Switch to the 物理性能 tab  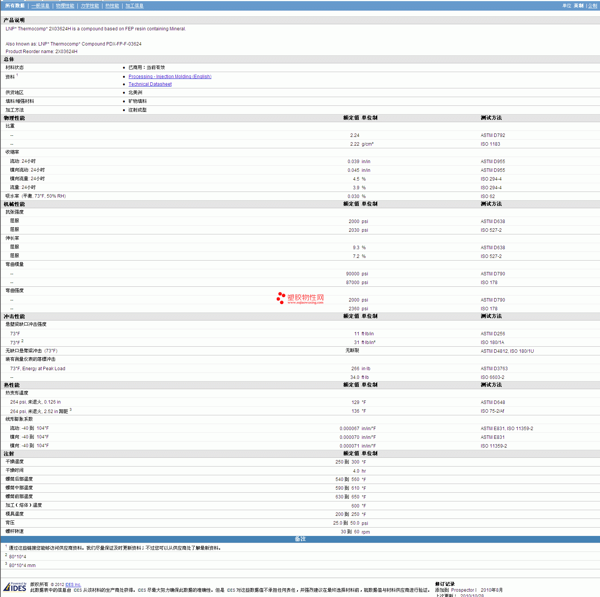[x=65, y=6]
